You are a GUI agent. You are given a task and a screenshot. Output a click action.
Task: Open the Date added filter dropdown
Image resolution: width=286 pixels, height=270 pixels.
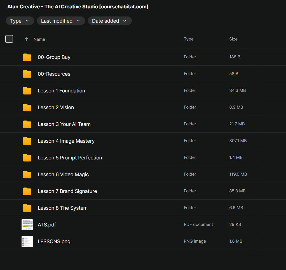109,21
